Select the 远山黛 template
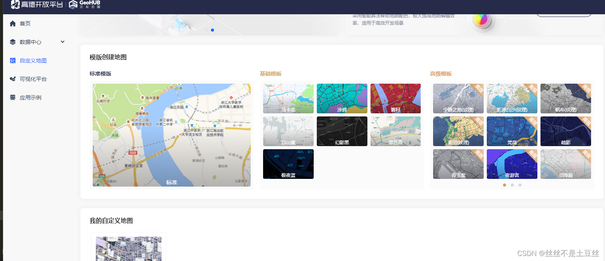The height and width of the screenshot is (261, 605). 288,131
